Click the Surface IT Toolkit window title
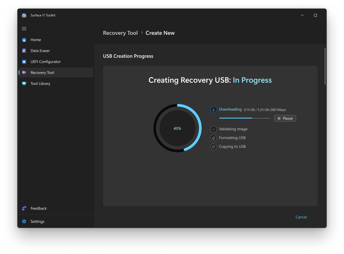The width and height of the screenshot is (344, 254). point(43,15)
